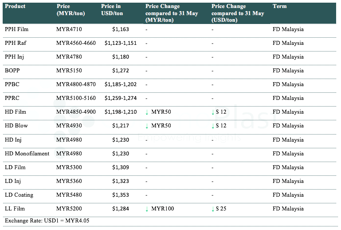The image size is (341, 230).
Task: Select the PPH Film product cell
Action: coord(18,29)
